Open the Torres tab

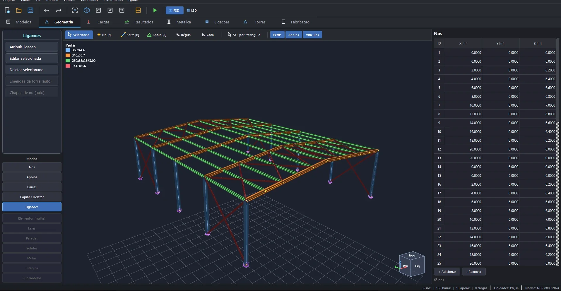coord(254,22)
